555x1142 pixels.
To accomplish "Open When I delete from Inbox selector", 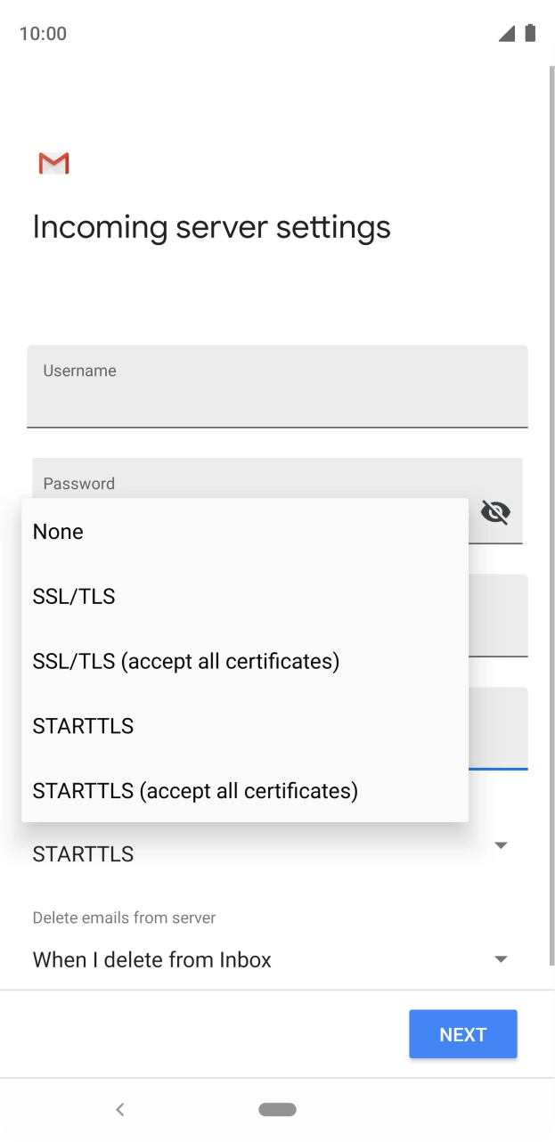I will pos(152,960).
